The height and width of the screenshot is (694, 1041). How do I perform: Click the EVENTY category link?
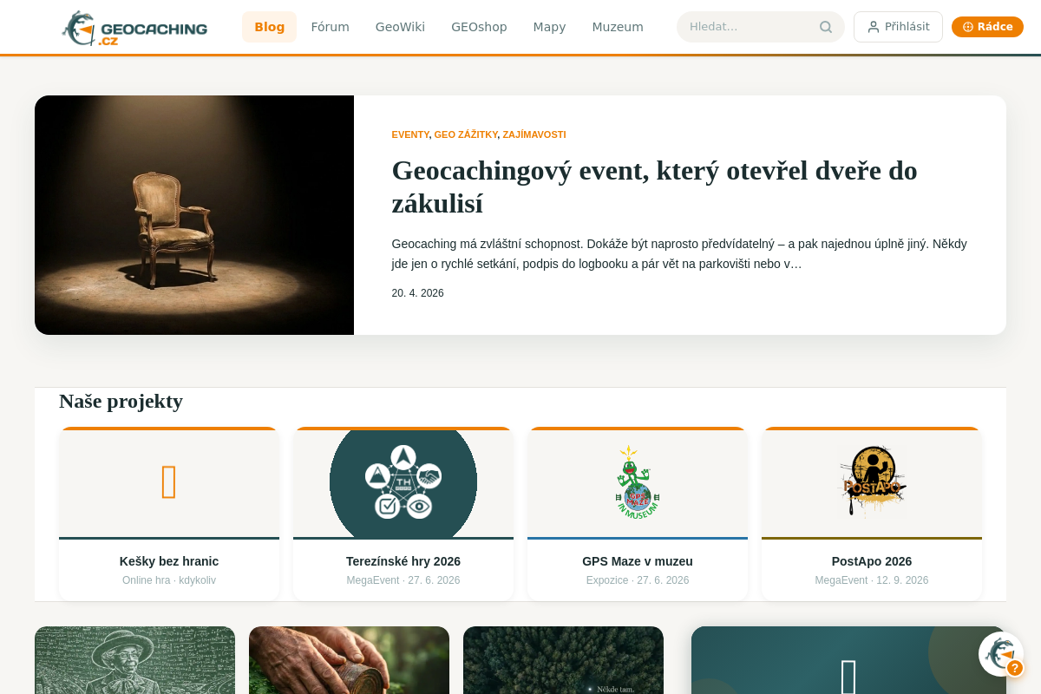(x=410, y=134)
